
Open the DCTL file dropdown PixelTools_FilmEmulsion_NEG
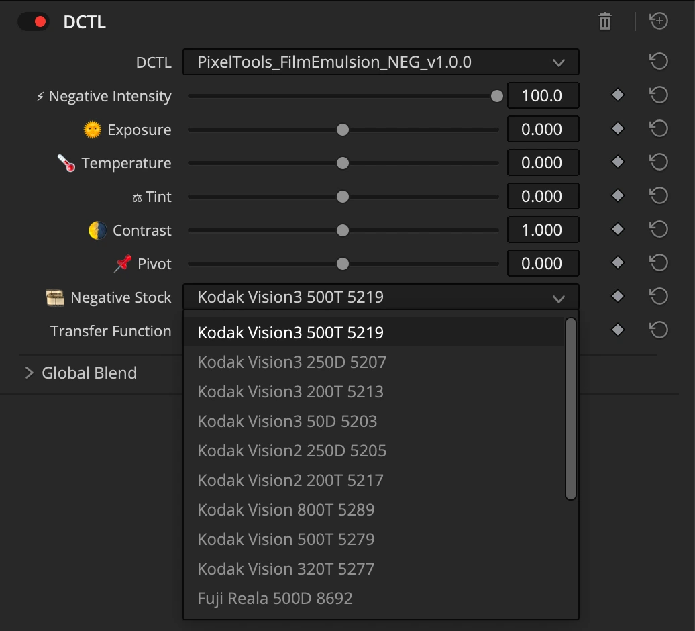[381, 62]
